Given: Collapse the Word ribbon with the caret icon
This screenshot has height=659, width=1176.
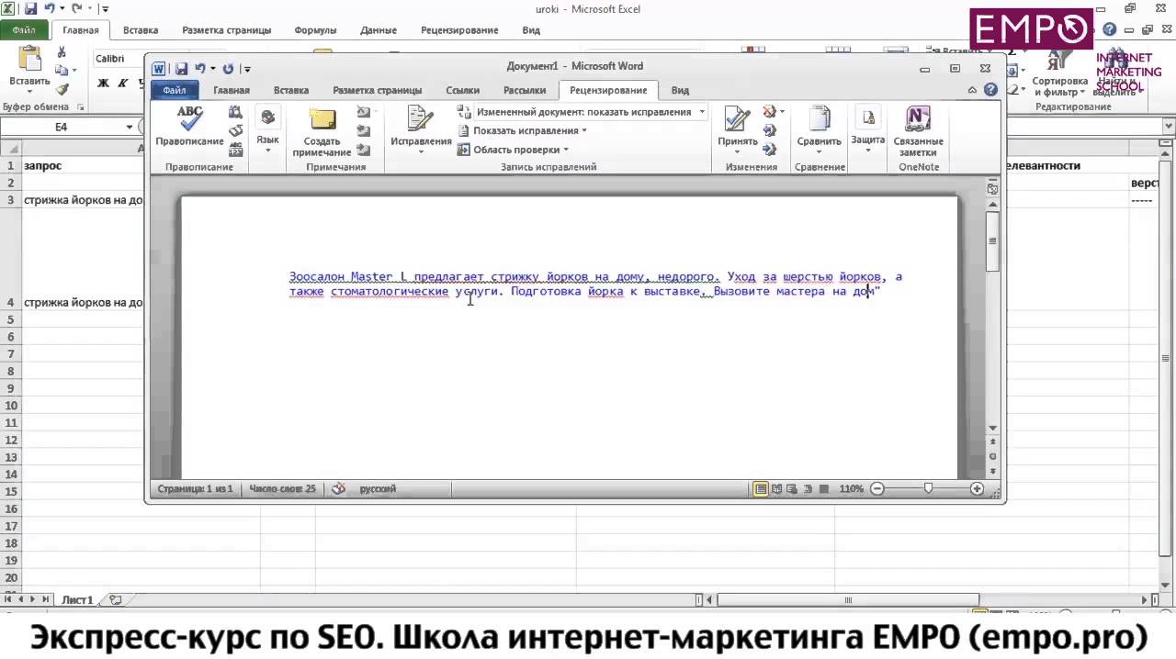Looking at the screenshot, I should (x=973, y=90).
